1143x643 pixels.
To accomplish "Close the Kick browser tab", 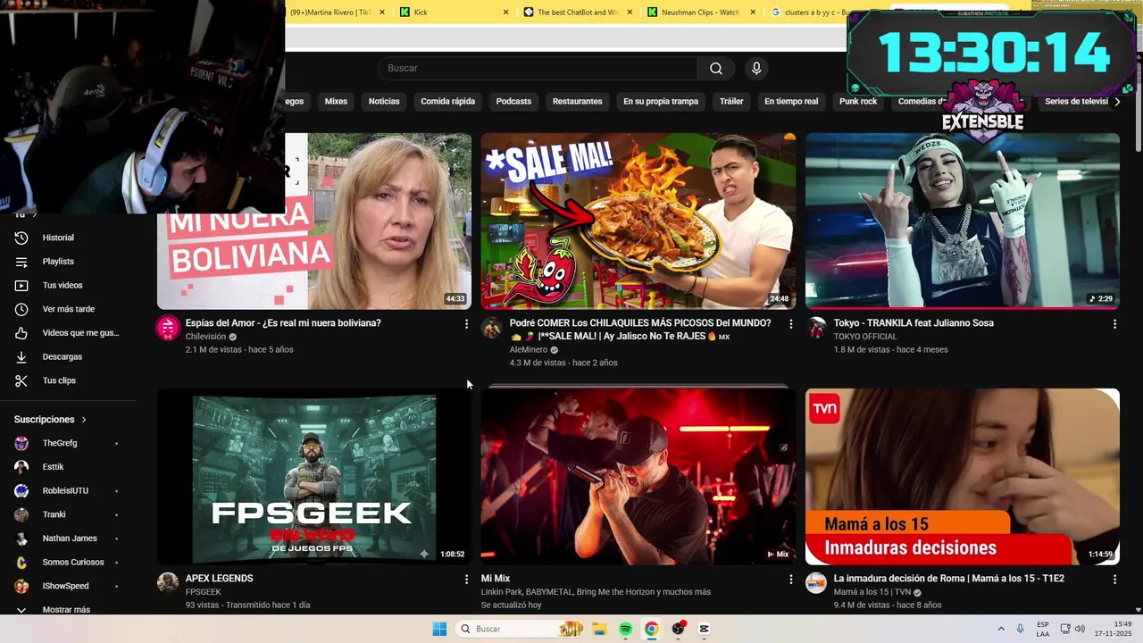I will [x=505, y=13].
